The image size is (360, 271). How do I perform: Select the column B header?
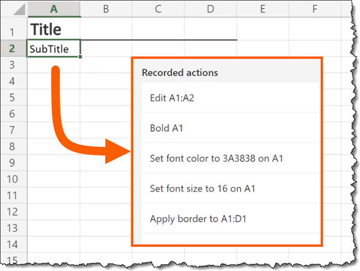[x=106, y=8]
